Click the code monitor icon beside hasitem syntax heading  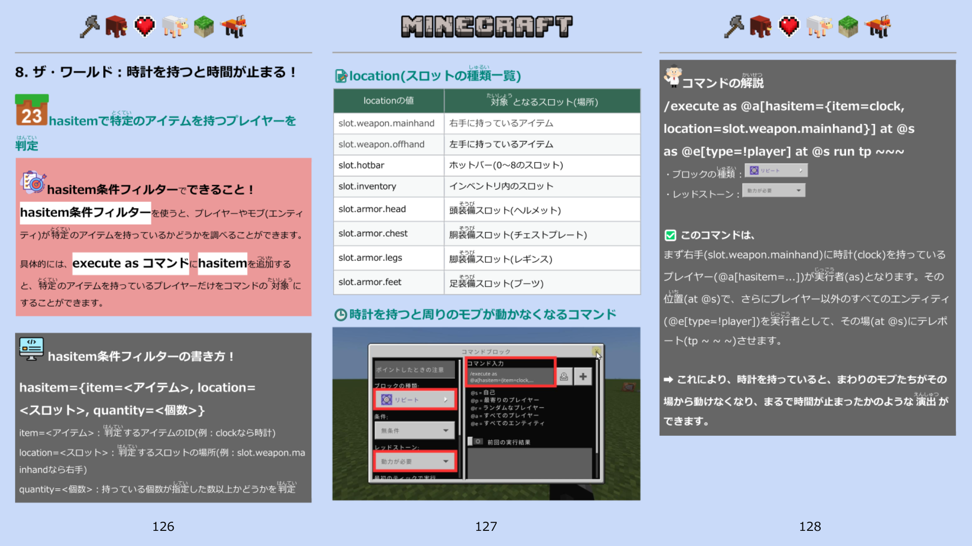click(x=31, y=349)
